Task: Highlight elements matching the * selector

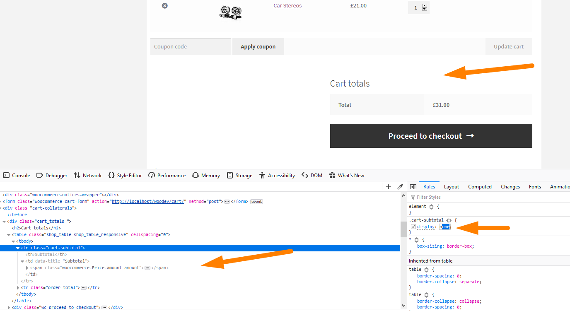Action: coord(416,240)
